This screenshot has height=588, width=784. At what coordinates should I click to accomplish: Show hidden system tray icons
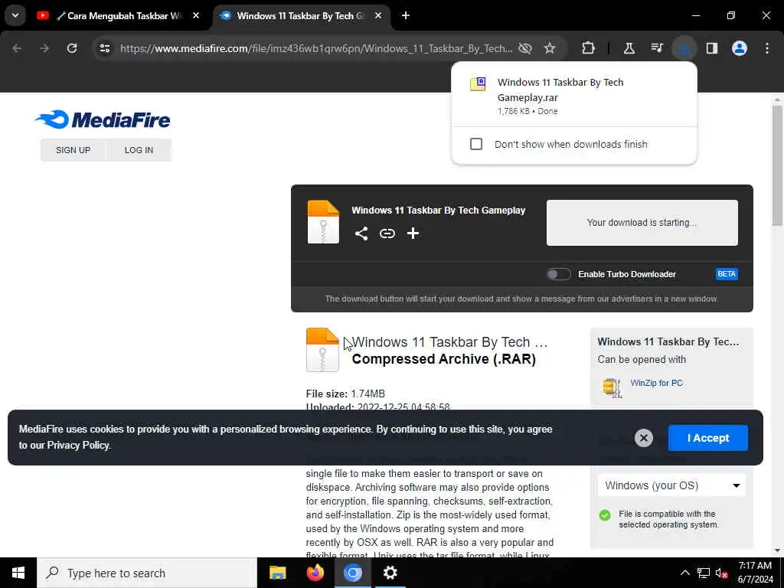click(x=685, y=573)
